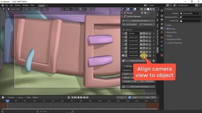Click align-to-object icon for Camera.006
The width and height of the screenshot is (202, 113).
pyautogui.click(x=144, y=56)
